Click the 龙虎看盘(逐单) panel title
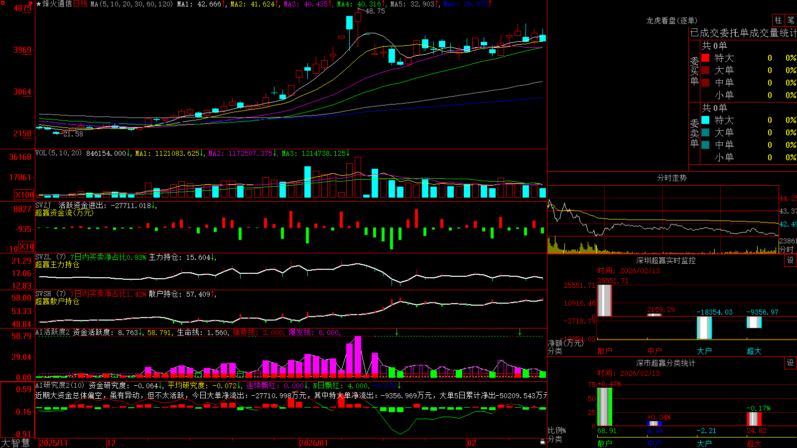 coord(671,20)
